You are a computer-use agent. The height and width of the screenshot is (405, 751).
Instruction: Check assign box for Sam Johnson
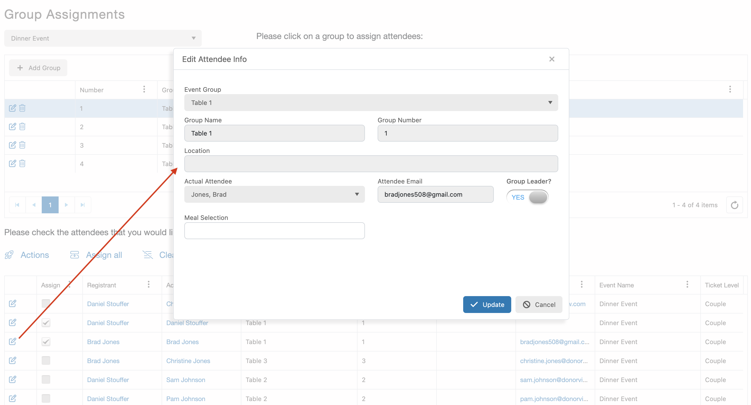click(46, 379)
